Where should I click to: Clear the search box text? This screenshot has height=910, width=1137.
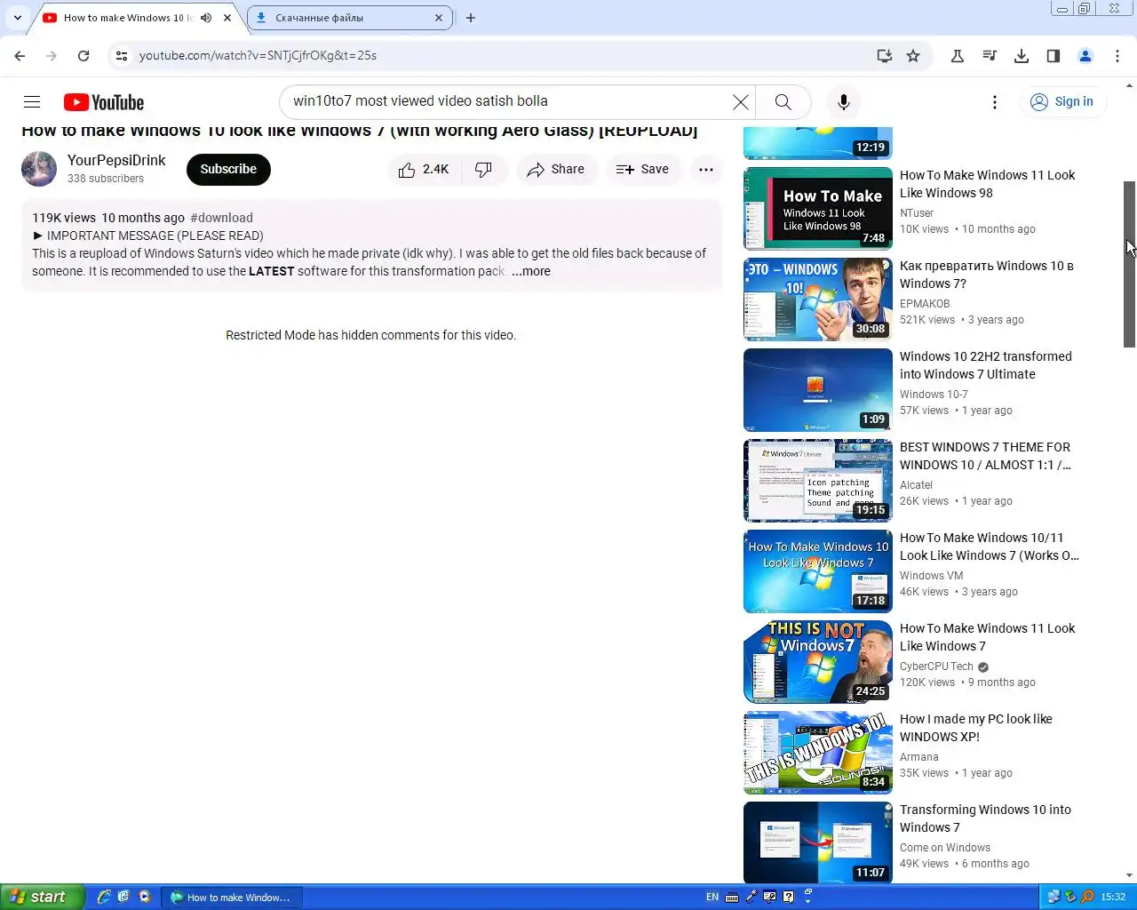[740, 101]
